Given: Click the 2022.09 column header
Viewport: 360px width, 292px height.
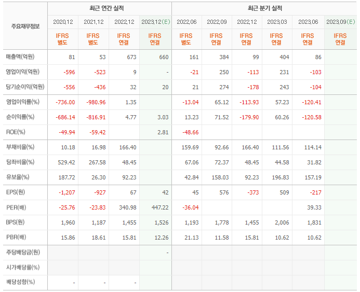Looking at the screenshot, I should (x=217, y=22).
